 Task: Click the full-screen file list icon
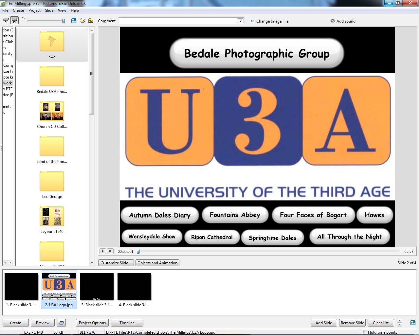tap(74, 21)
